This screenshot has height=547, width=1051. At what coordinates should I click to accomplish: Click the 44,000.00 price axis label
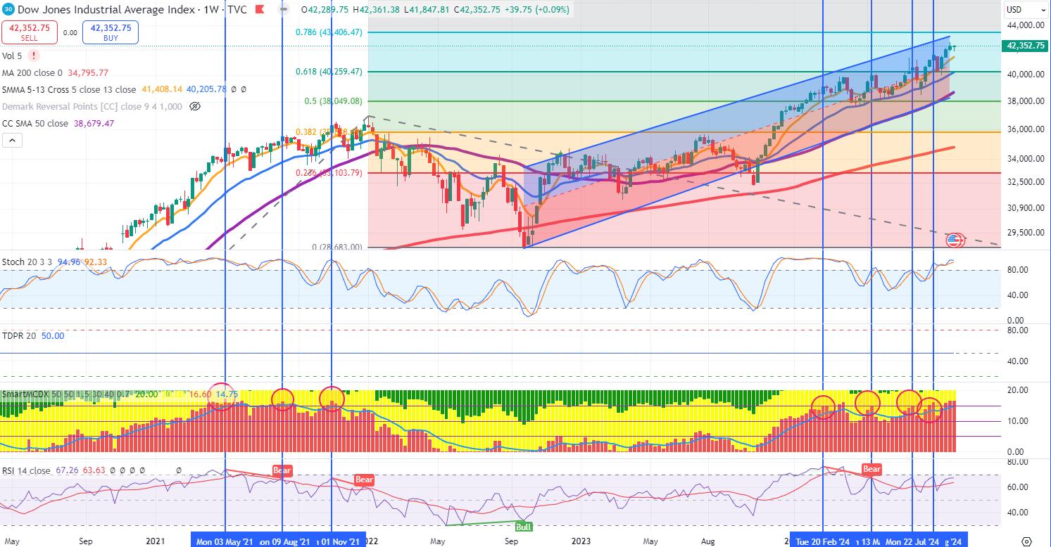tap(1025, 25)
